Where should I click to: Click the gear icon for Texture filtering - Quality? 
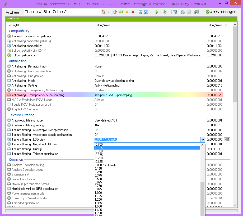coord(9,149)
